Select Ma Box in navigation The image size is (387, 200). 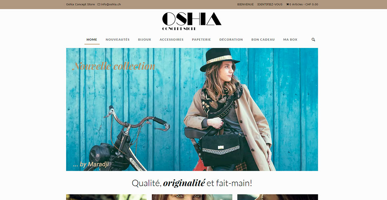[x=290, y=39]
